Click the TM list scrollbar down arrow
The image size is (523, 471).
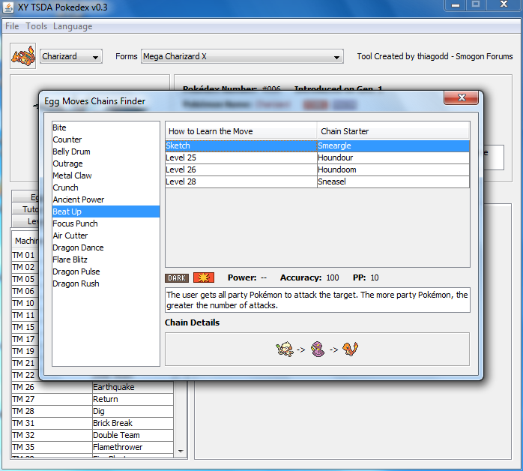click(181, 451)
